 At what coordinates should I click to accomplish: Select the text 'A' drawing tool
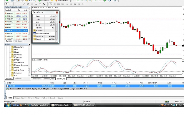tap(36, 4)
